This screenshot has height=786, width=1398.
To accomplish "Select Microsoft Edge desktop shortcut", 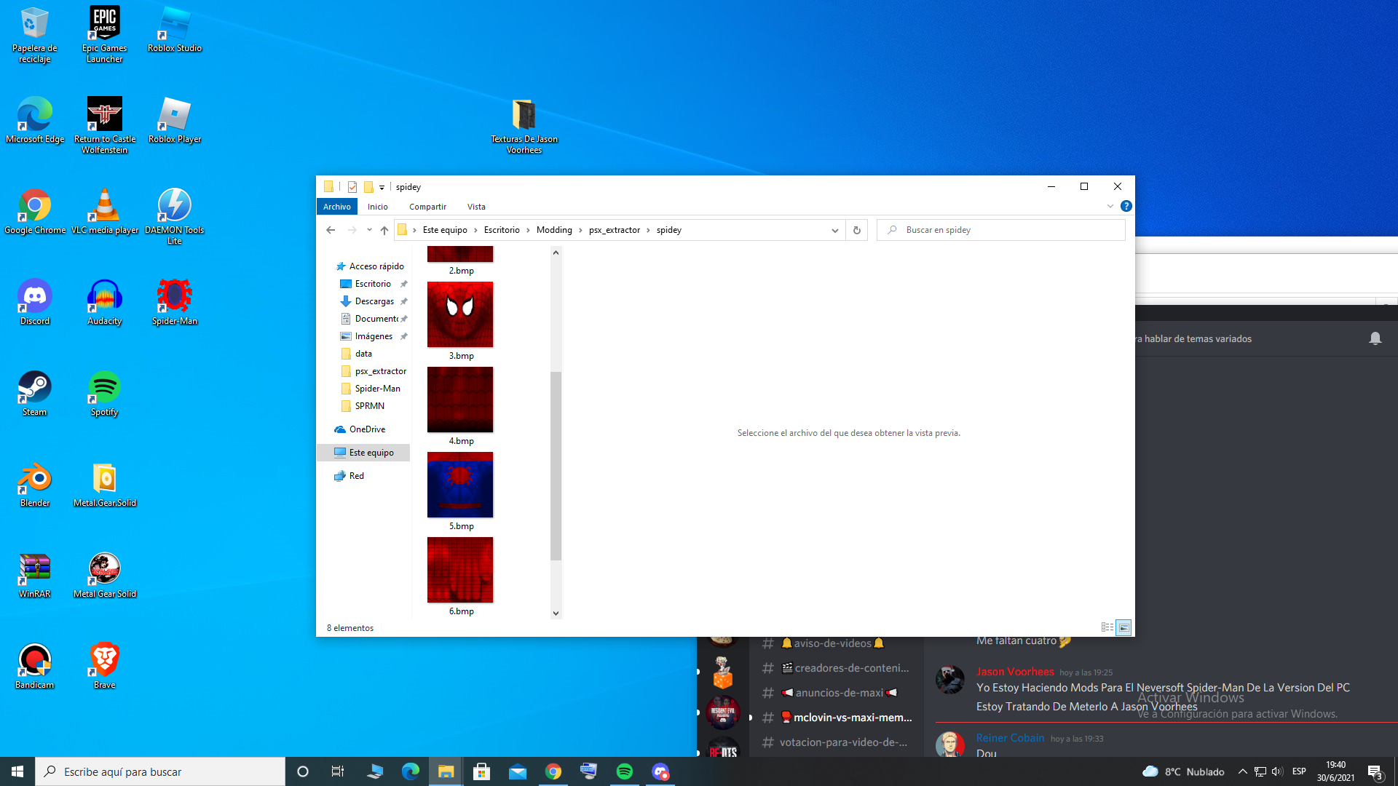I will pyautogui.click(x=34, y=120).
